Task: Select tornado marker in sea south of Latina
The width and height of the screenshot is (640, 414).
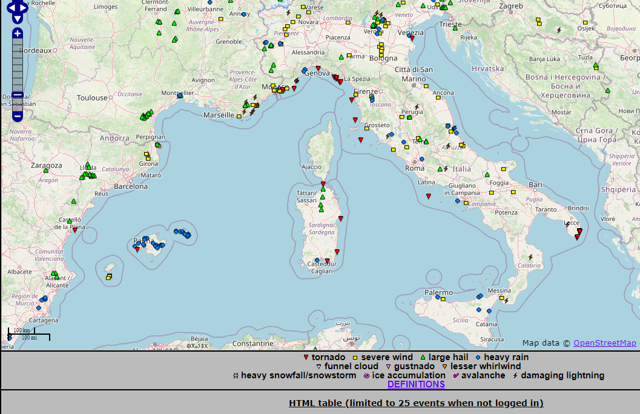Action: [428, 196]
